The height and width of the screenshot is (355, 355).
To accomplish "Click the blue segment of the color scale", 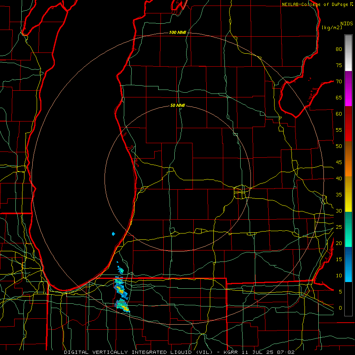I will [348, 264].
